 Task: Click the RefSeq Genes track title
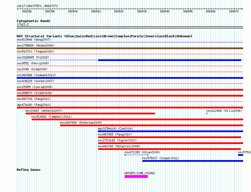28,170
